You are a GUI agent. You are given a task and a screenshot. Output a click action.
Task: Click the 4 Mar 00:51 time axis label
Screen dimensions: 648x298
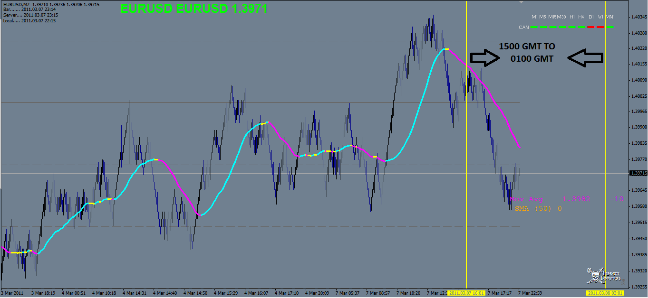(x=74, y=293)
